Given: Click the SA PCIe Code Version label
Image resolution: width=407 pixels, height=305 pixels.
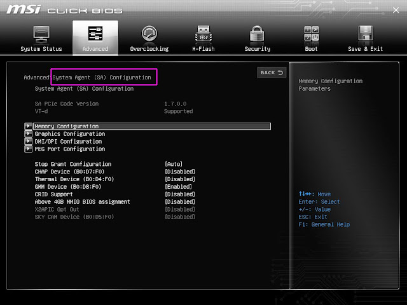Looking at the screenshot, I should coord(67,104).
